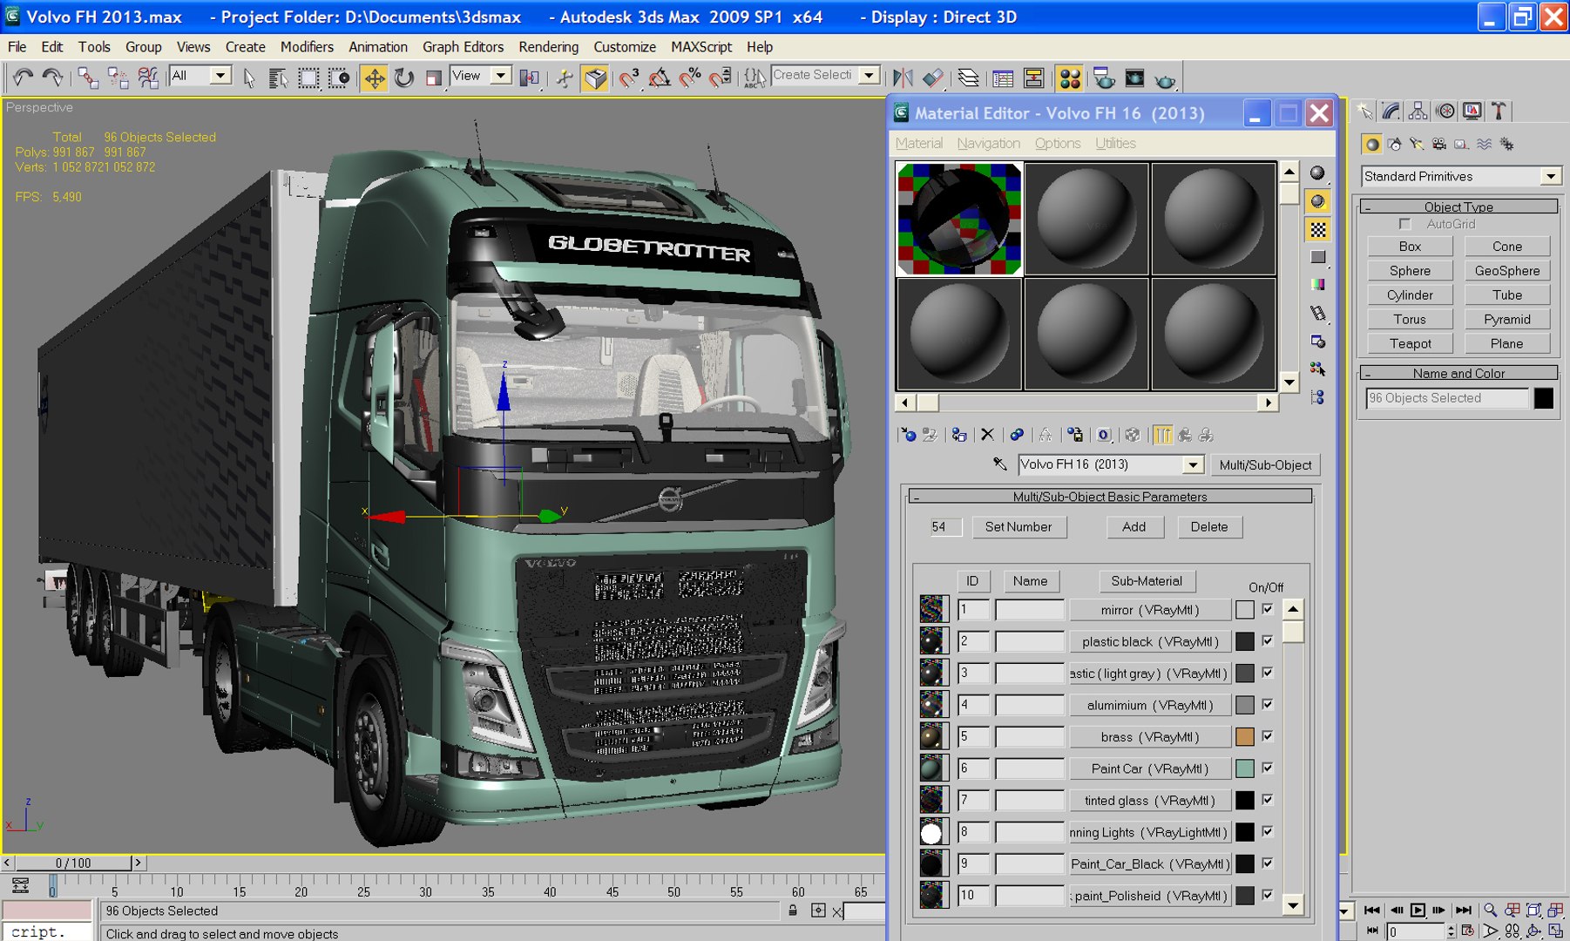Click the object name black color swatch
The width and height of the screenshot is (1570, 941).
point(1544,398)
